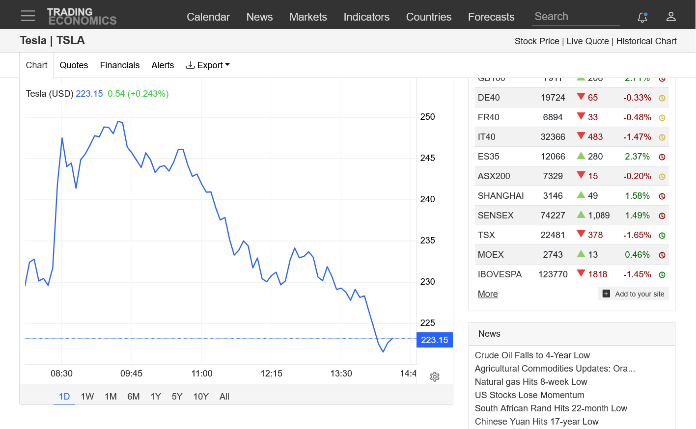Open the FR40 index link
This screenshot has width=696, height=429.
[488, 117]
